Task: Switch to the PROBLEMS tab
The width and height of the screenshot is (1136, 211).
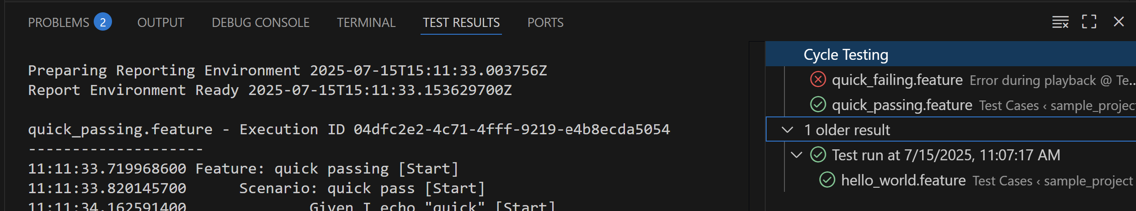Action: pyautogui.click(x=59, y=22)
